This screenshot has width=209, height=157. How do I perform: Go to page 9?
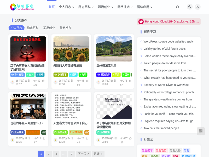click(71, 154)
